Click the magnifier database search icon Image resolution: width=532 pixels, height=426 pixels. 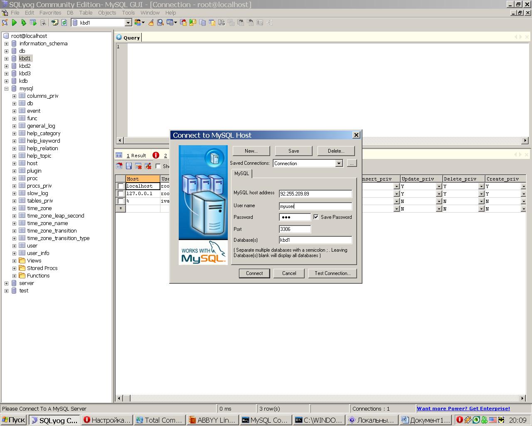click(x=160, y=23)
